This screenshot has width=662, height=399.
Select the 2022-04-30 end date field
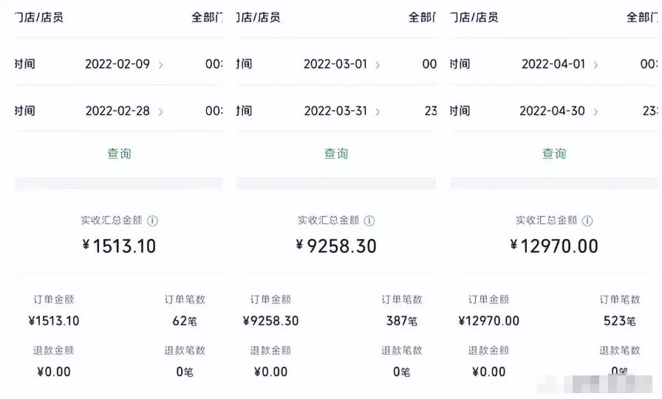point(552,111)
